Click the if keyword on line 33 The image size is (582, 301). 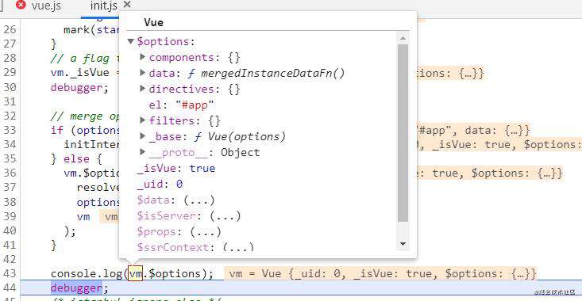click(57, 131)
